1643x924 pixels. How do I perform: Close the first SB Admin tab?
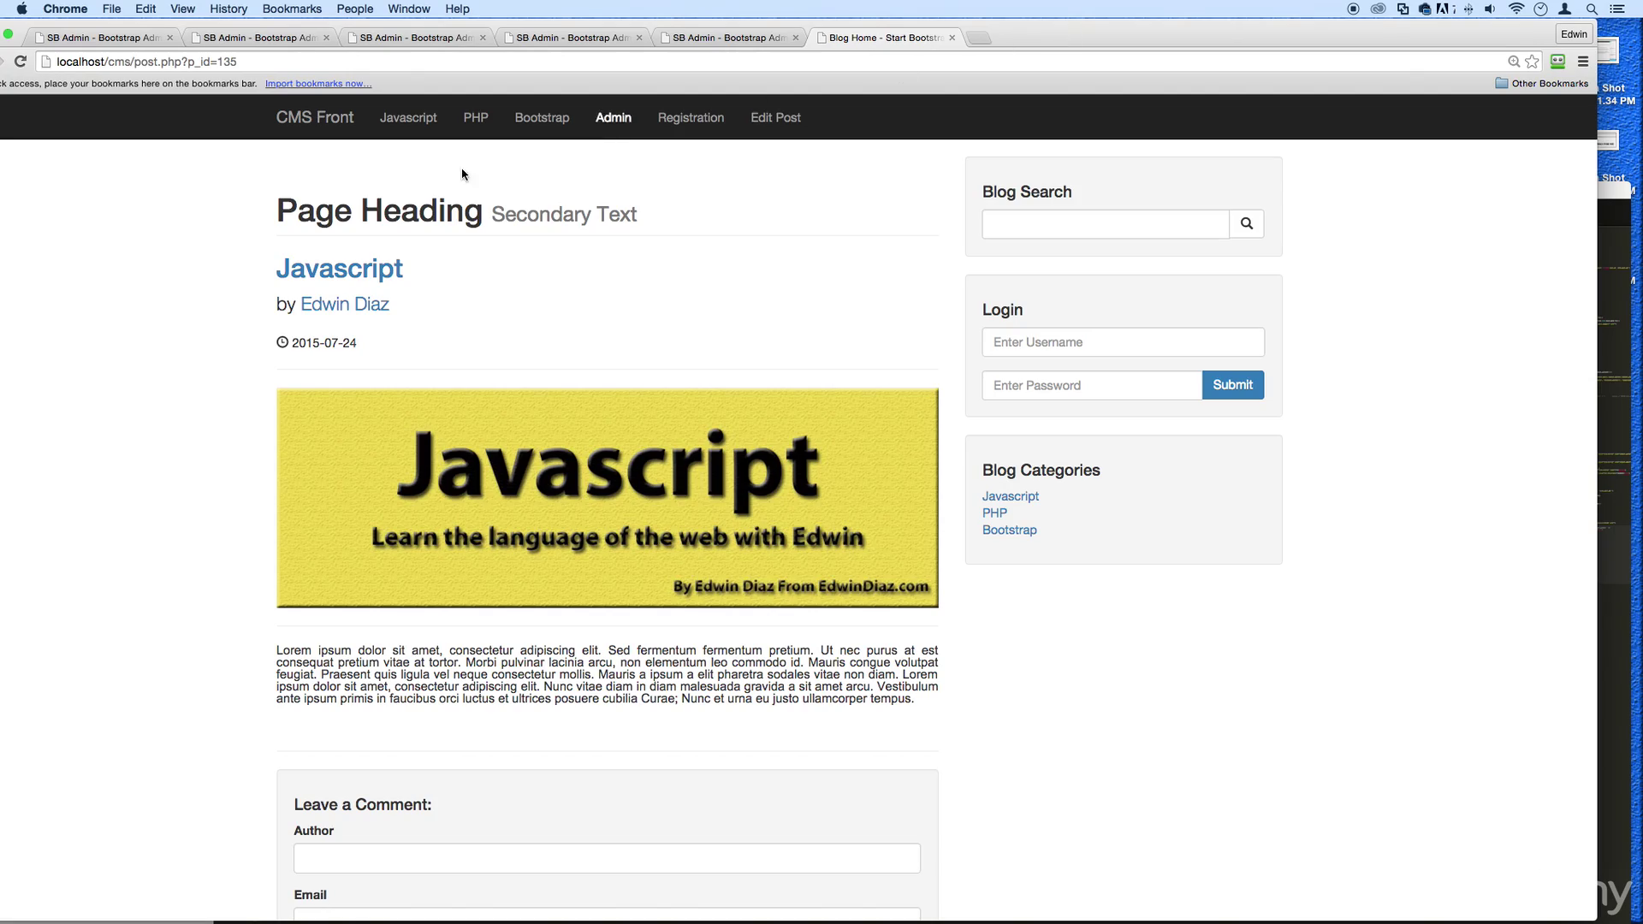coord(169,38)
